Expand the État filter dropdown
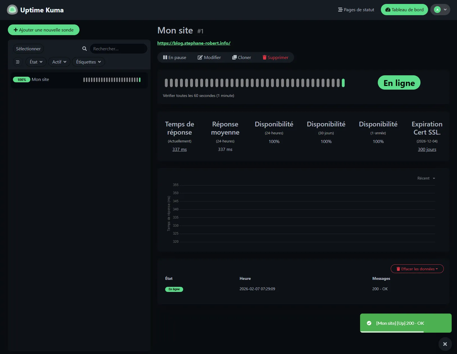Screen dimensions: 457x354 (x=36, y=62)
